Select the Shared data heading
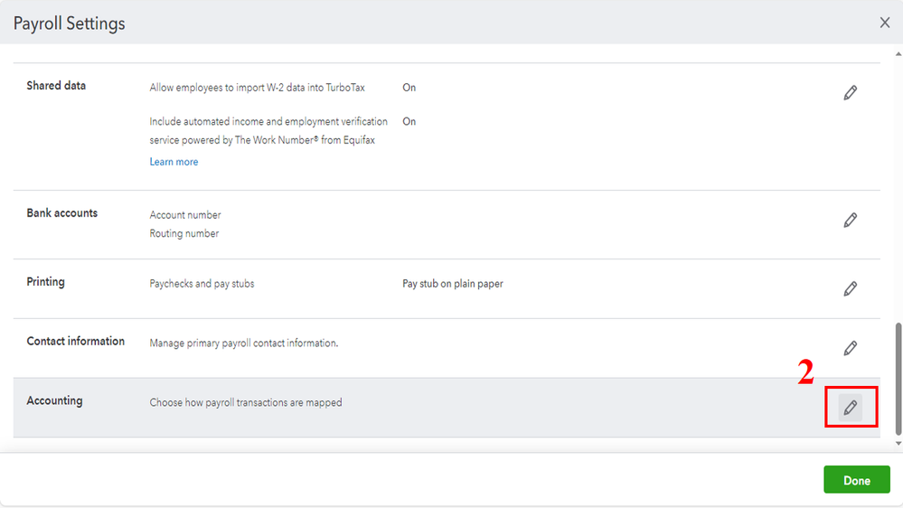Screen dimensions: 903x508 56,86
